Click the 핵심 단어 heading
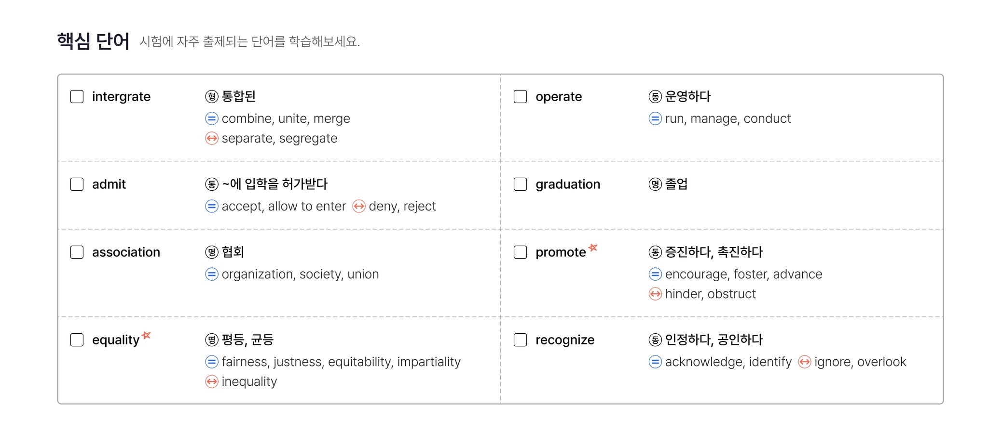Image resolution: width=988 pixels, height=432 pixels. 94,41
